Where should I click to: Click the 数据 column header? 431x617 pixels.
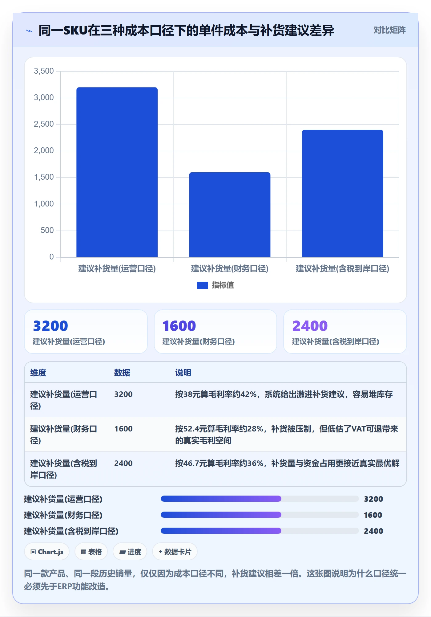coord(122,373)
